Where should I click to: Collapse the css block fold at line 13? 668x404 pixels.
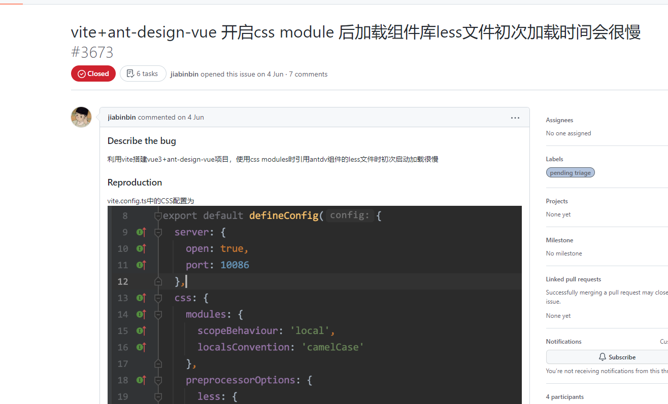tap(158, 298)
